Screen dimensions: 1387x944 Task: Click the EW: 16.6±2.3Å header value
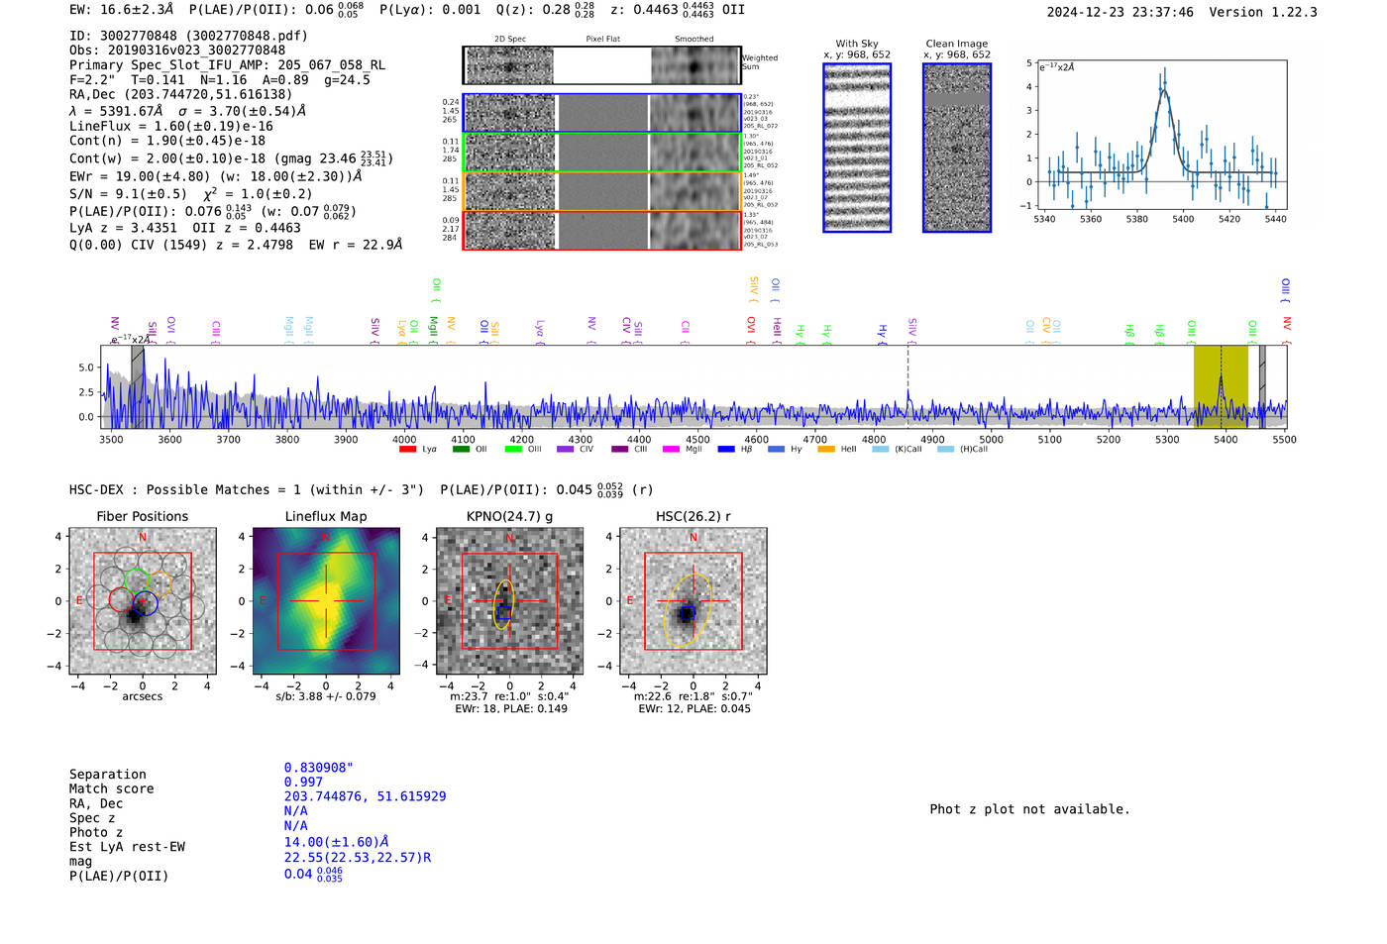point(121,10)
